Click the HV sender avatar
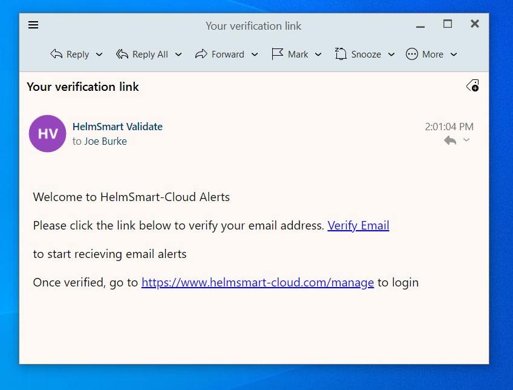 pos(47,133)
